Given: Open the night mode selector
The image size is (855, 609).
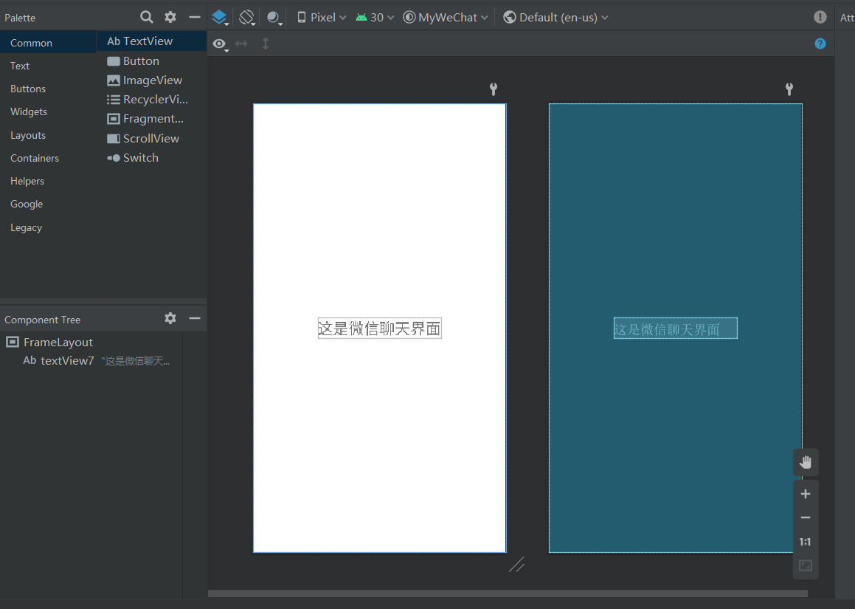Looking at the screenshot, I should [274, 18].
